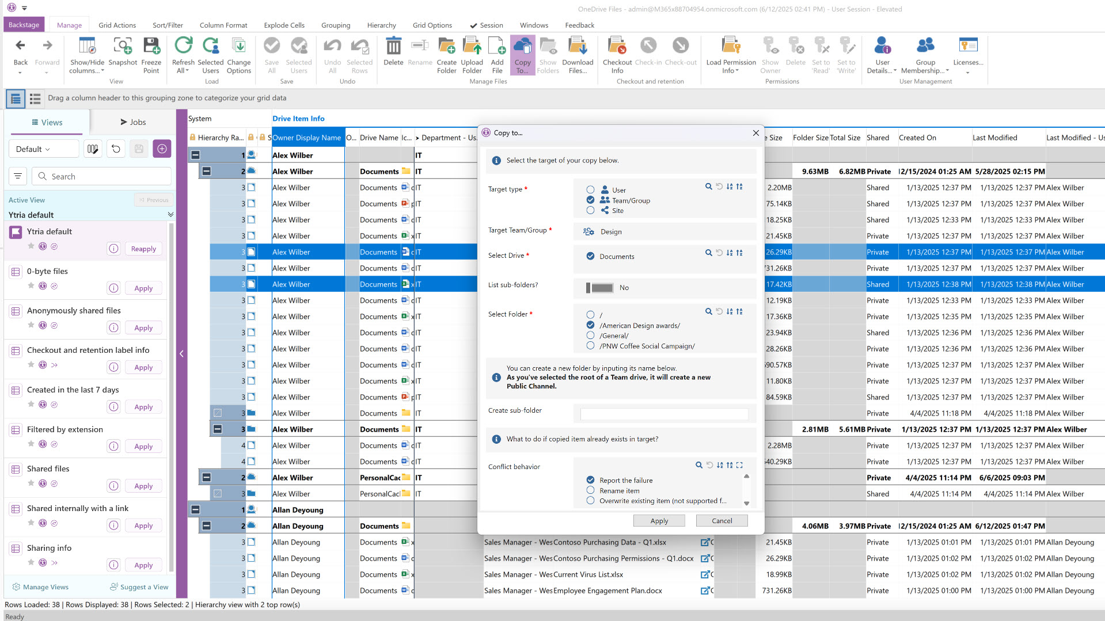Click the reset view icon beside Default
This screenshot has width=1105, height=621.
(116, 149)
